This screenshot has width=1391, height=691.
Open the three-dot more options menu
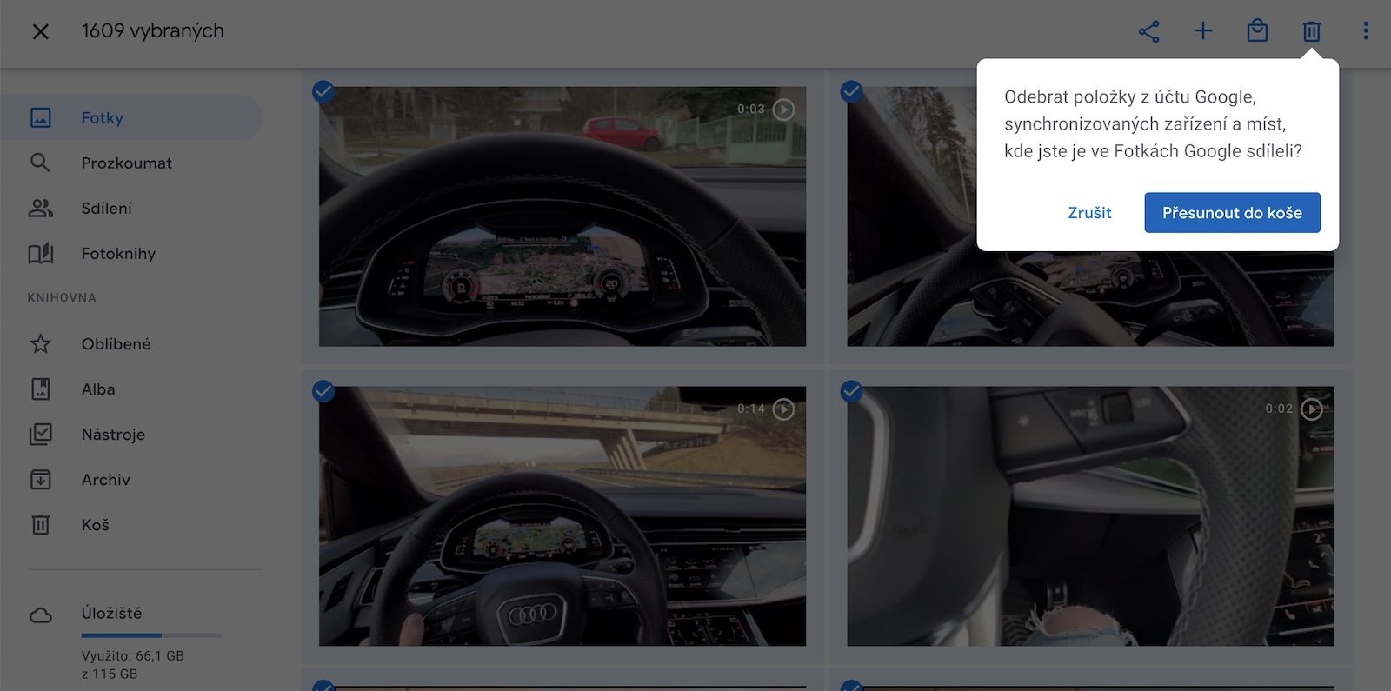point(1366,31)
